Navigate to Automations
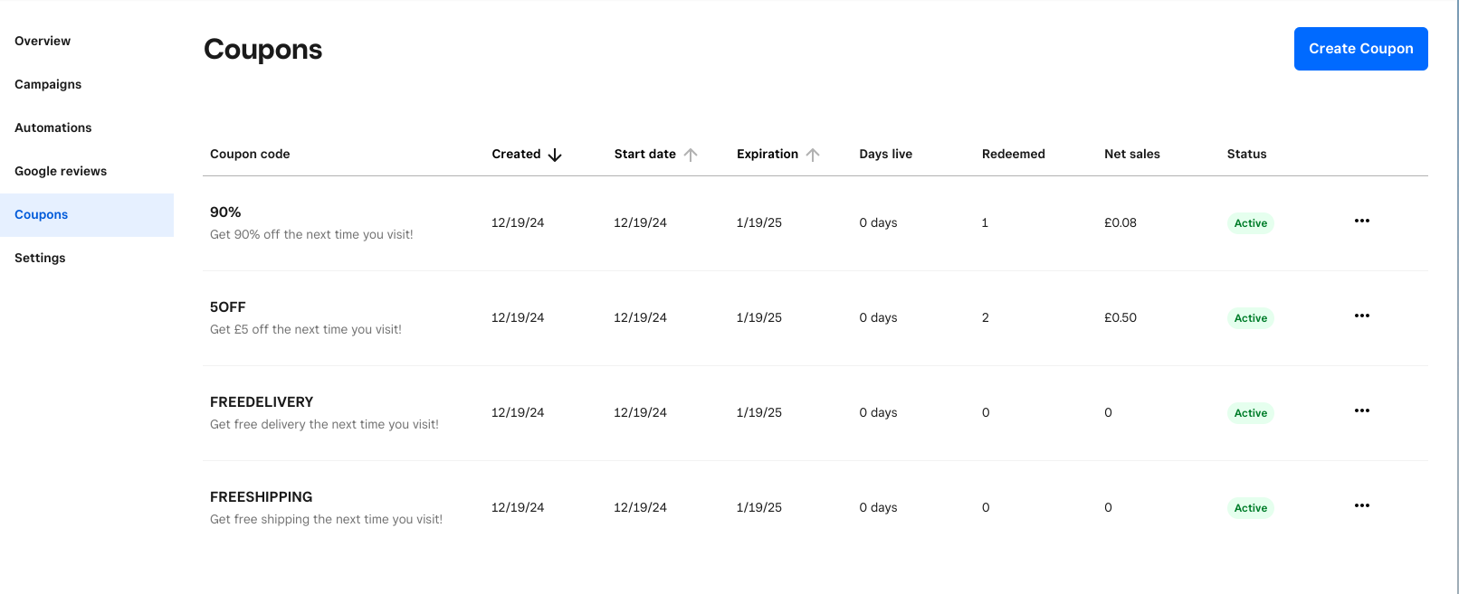This screenshot has width=1459, height=594. click(x=53, y=127)
